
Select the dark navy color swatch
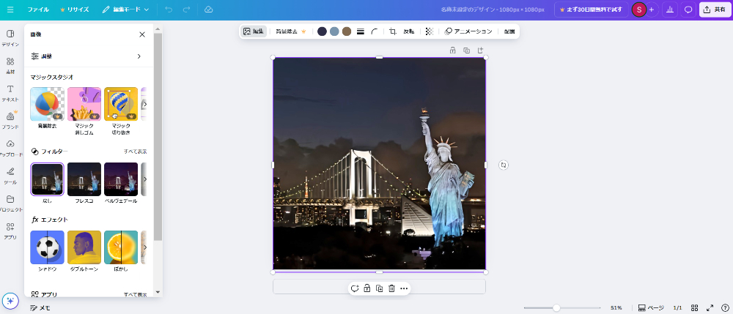[x=322, y=31]
